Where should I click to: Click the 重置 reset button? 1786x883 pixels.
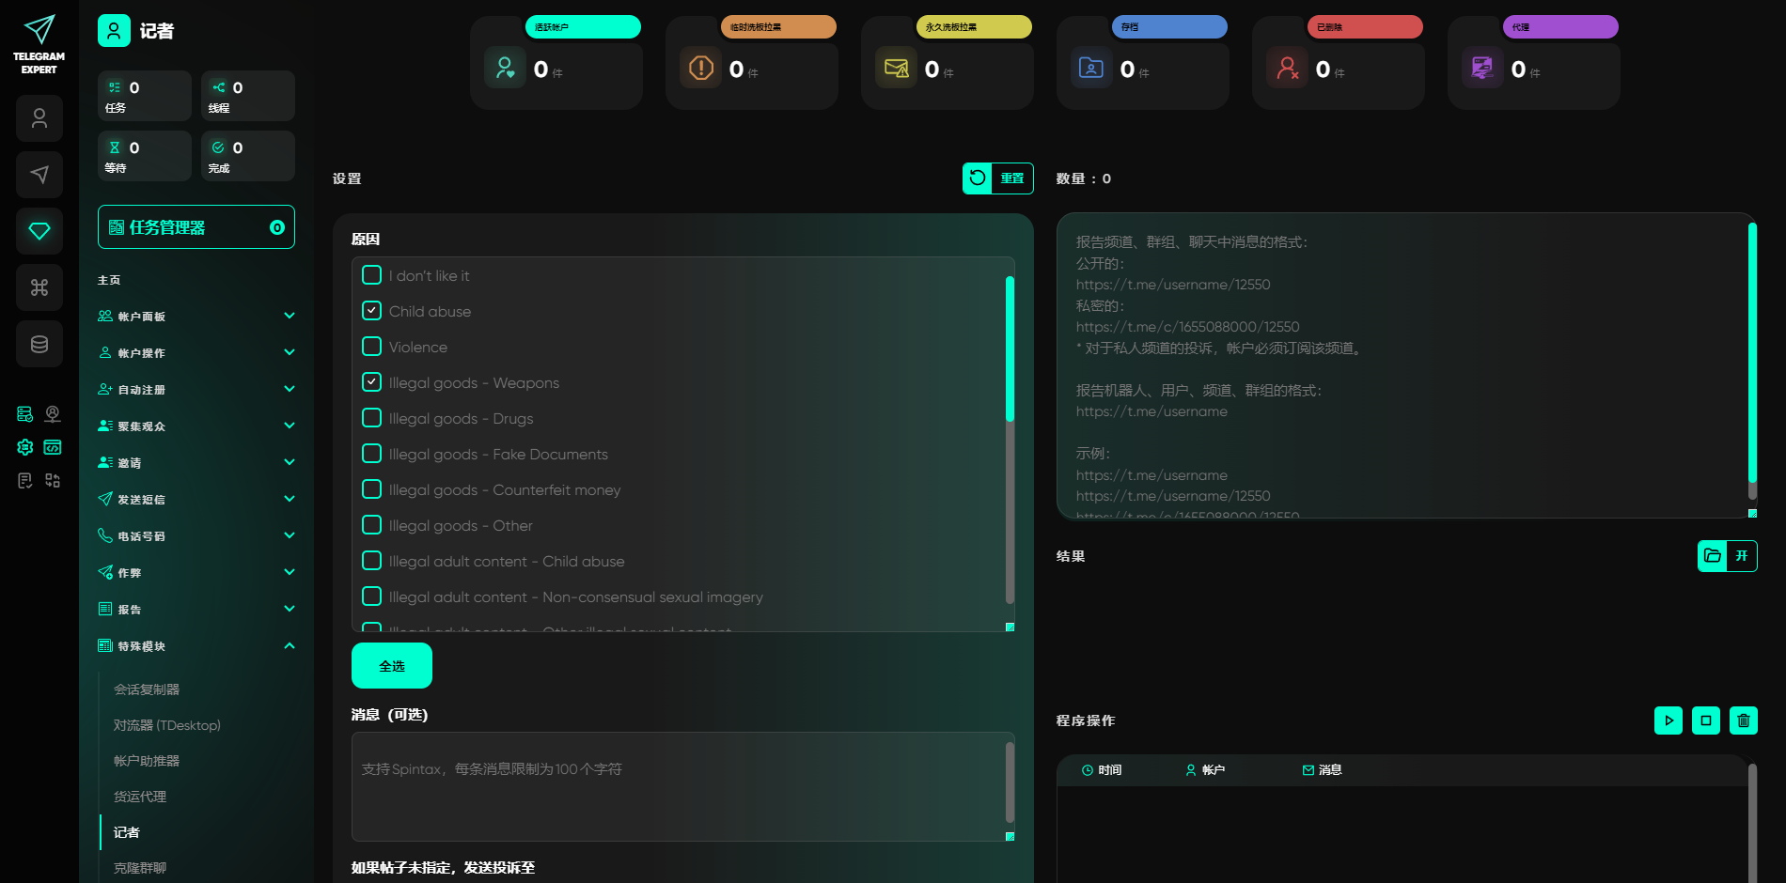coord(997,178)
